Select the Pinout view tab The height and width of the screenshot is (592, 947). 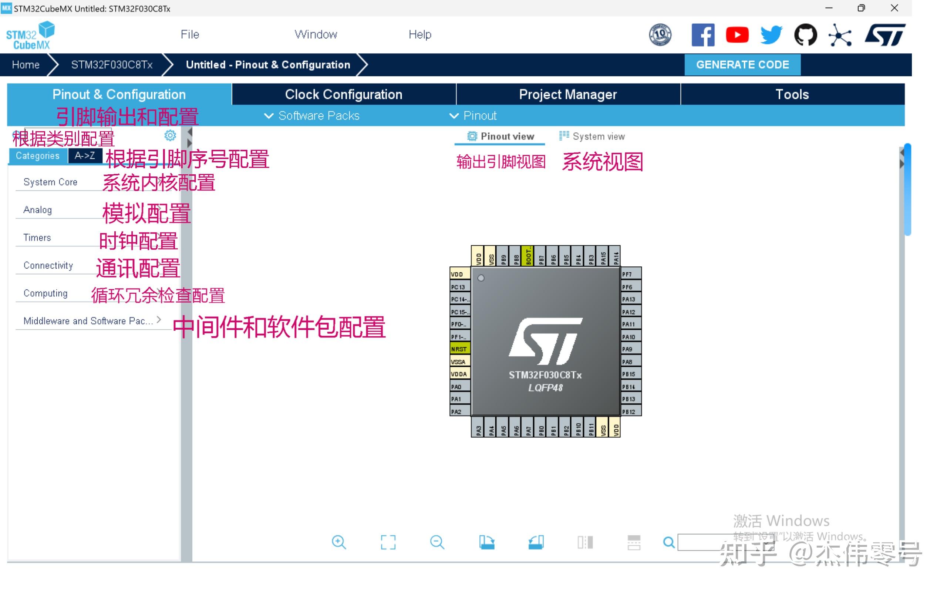point(500,136)
